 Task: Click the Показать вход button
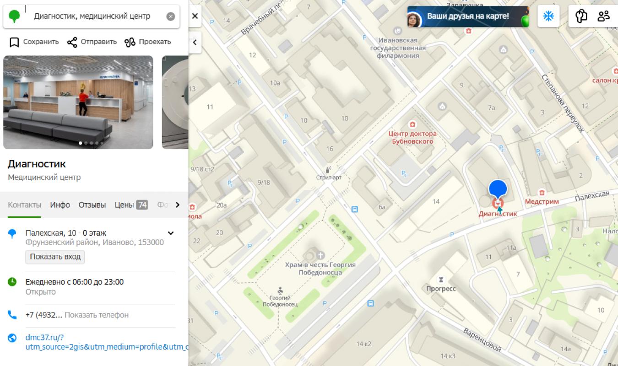click(x=55, y=257)
